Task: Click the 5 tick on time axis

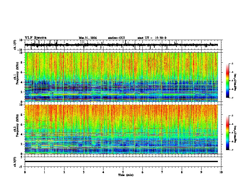Action: [123, 172]
